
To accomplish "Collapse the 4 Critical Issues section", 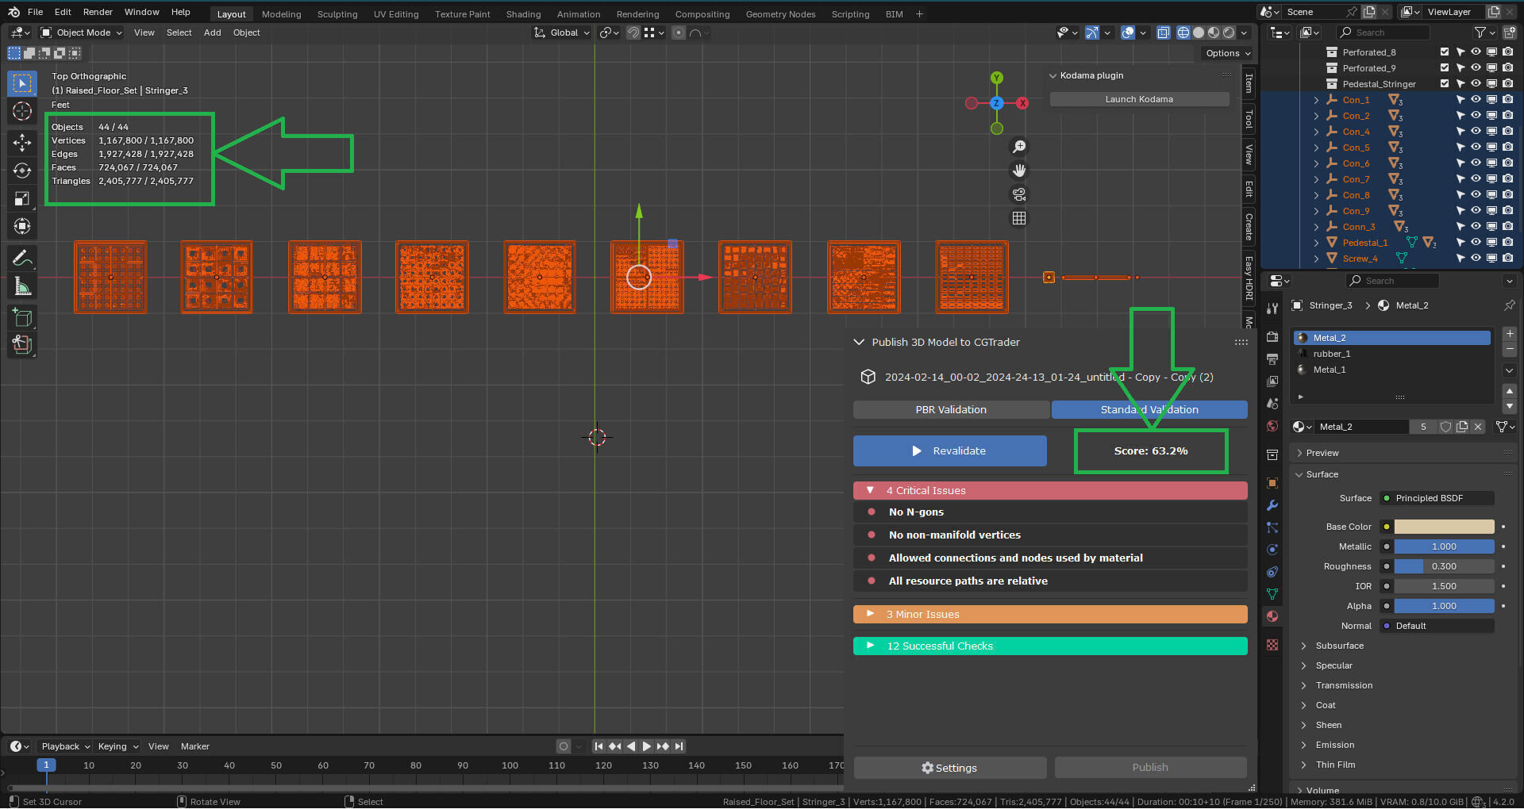I will [x=1050, y=491].
